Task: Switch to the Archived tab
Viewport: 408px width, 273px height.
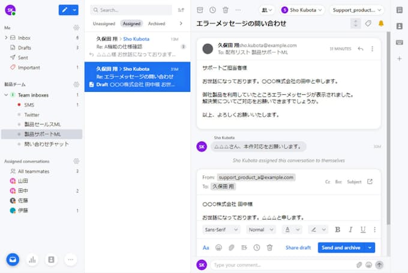Action: click(157, 23)
